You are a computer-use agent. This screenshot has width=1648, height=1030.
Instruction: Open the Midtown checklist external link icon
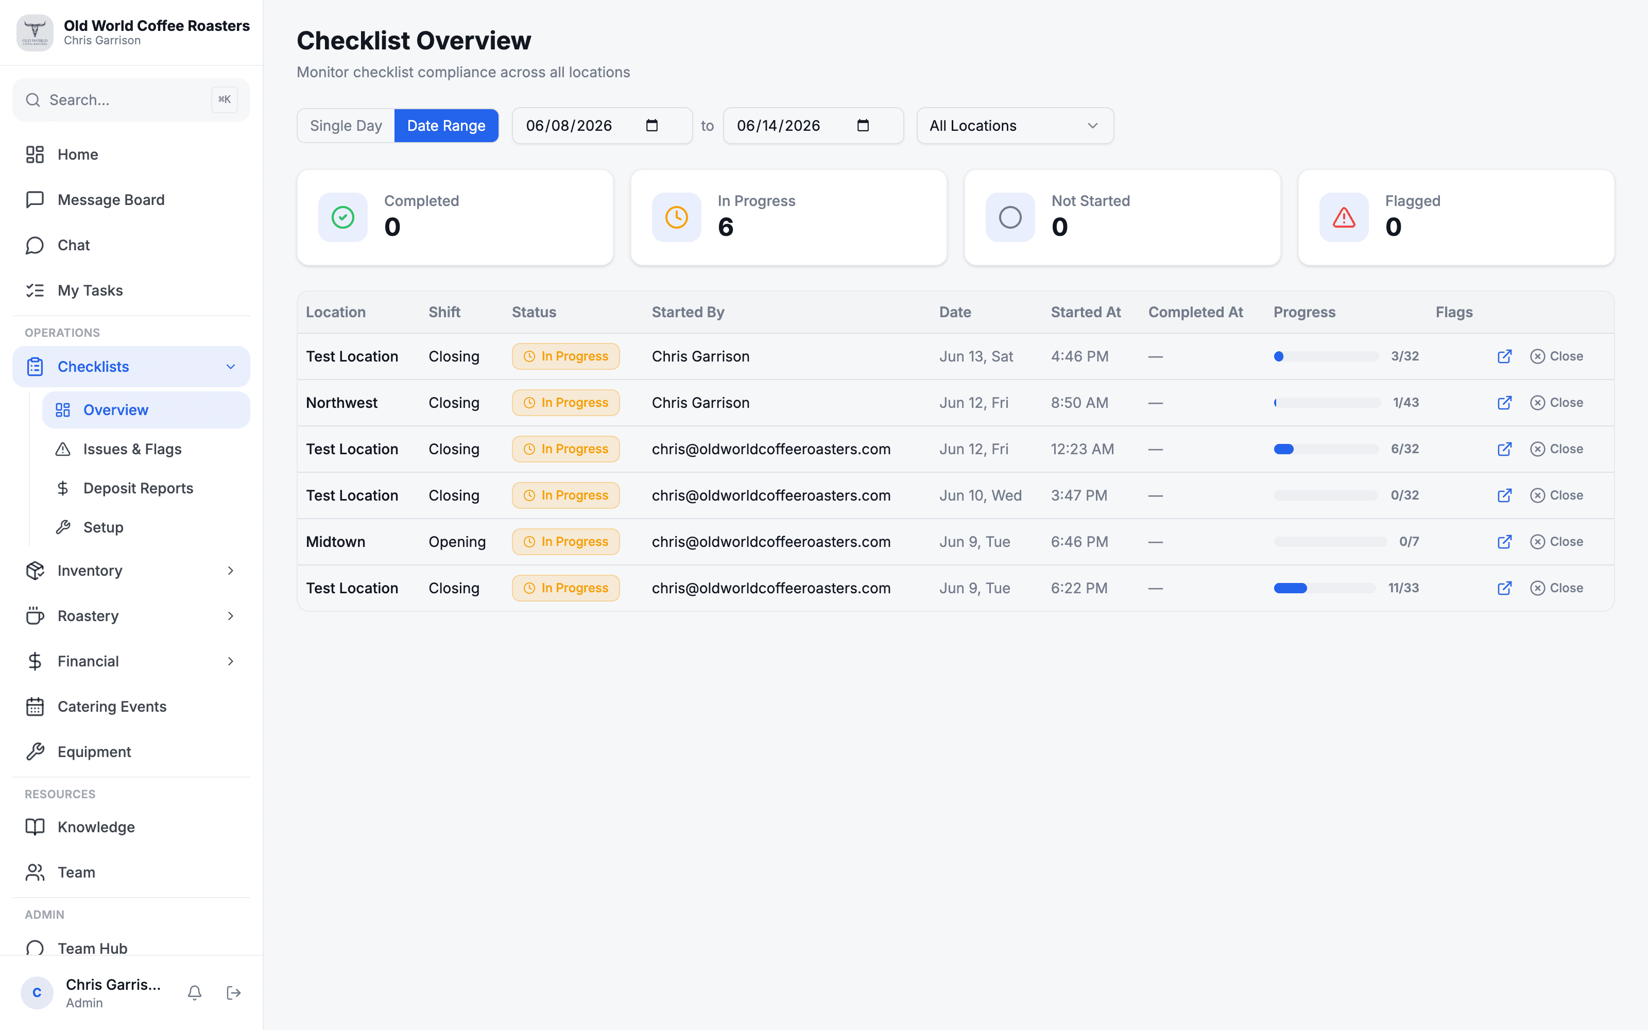point(1504,542)
